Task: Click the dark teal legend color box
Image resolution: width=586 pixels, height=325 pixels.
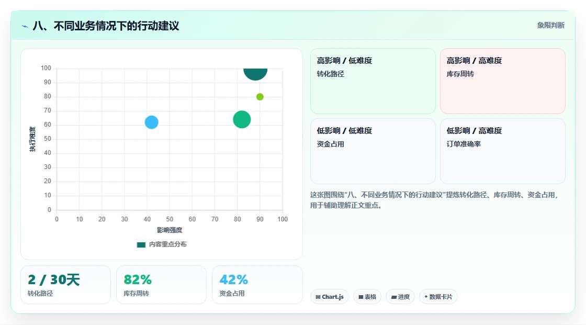Action: pyautogui.click(x=141, y=244)
